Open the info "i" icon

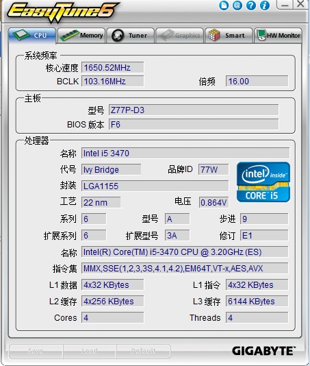265,5
